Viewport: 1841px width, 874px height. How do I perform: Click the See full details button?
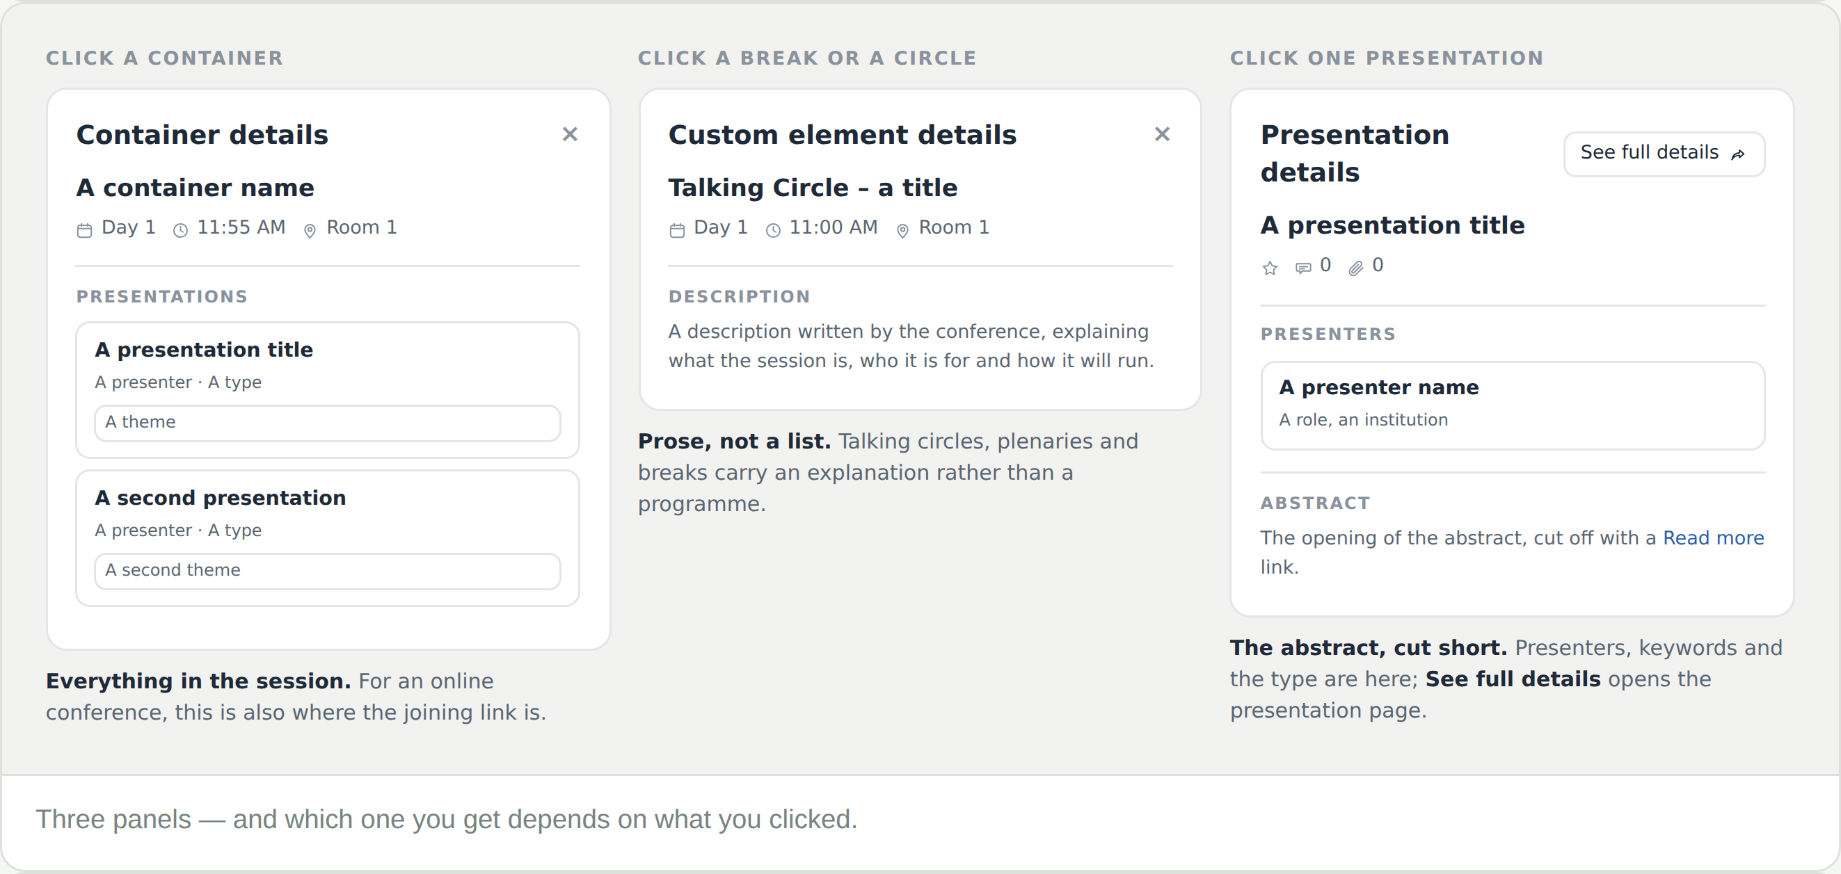point(1664,154)
